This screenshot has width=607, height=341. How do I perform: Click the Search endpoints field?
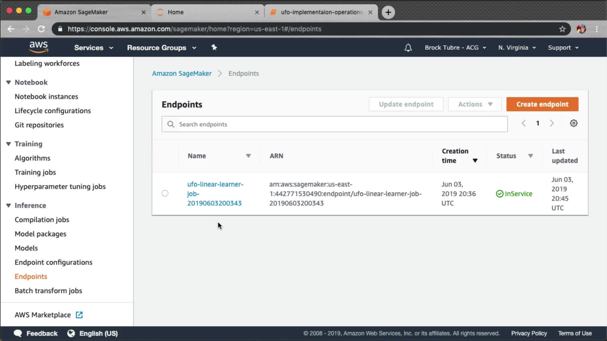point(334,124)
